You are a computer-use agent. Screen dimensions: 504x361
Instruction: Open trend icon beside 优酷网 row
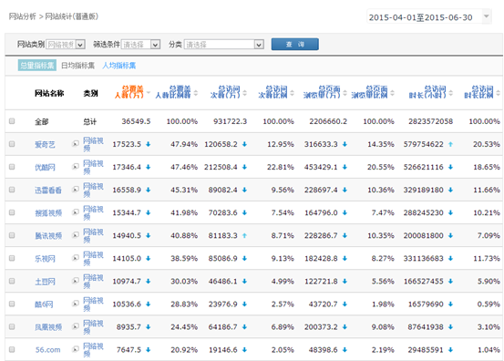[76, 167]
